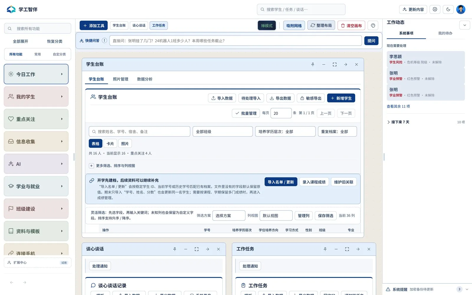Open user avatar menu
The image size is (472, 295).
coord(461,9)
